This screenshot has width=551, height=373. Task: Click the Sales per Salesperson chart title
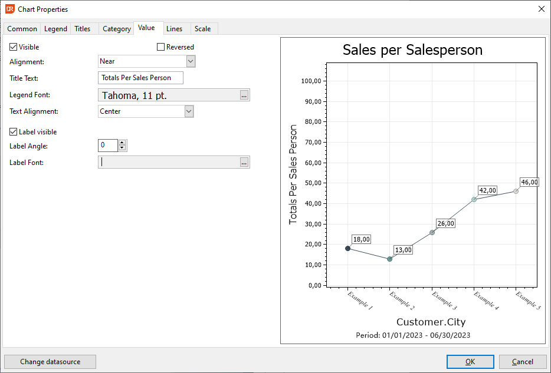tap(412, 50)
